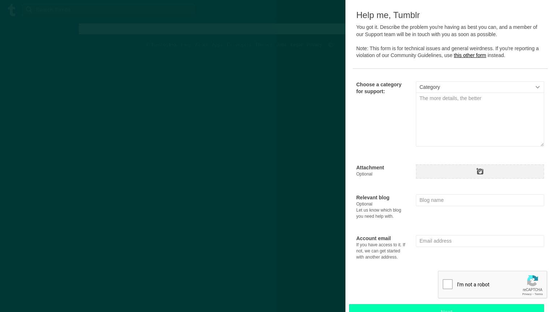Click the 'Account email' label
Screen dimensions: 555x312
(373, 238)
